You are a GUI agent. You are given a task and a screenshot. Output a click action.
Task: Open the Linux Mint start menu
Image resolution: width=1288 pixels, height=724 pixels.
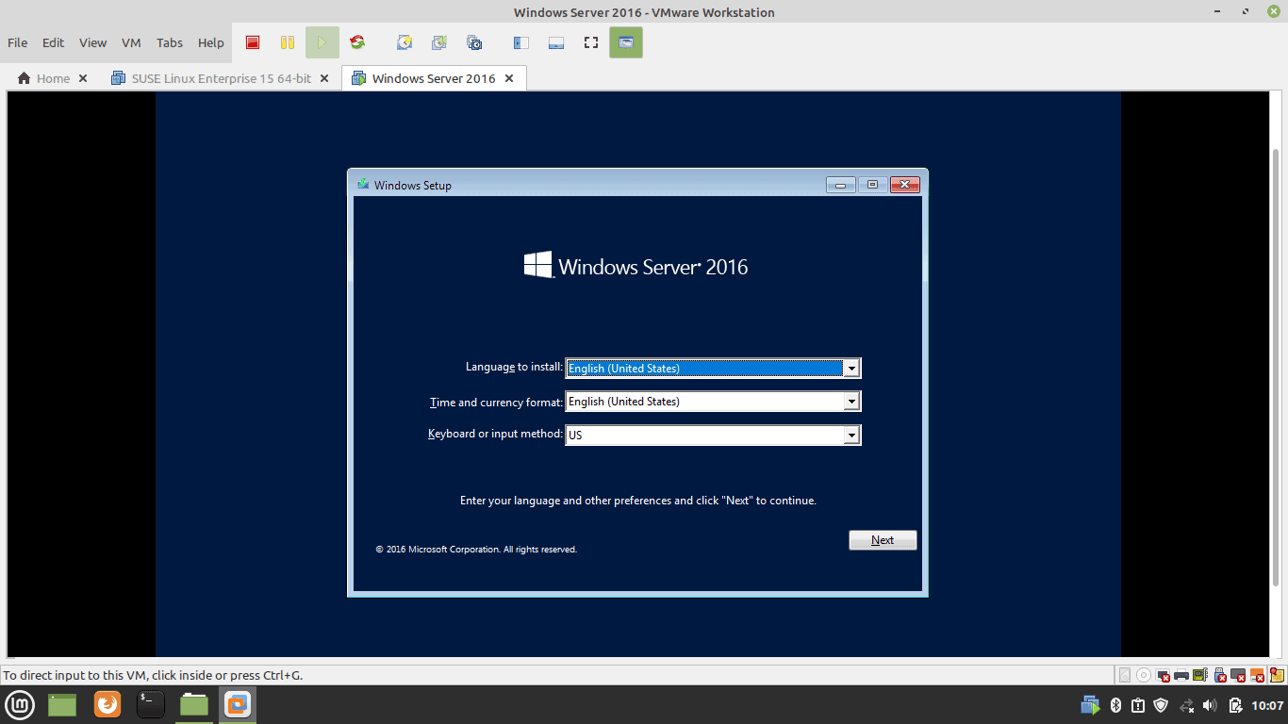pos(21,704)
